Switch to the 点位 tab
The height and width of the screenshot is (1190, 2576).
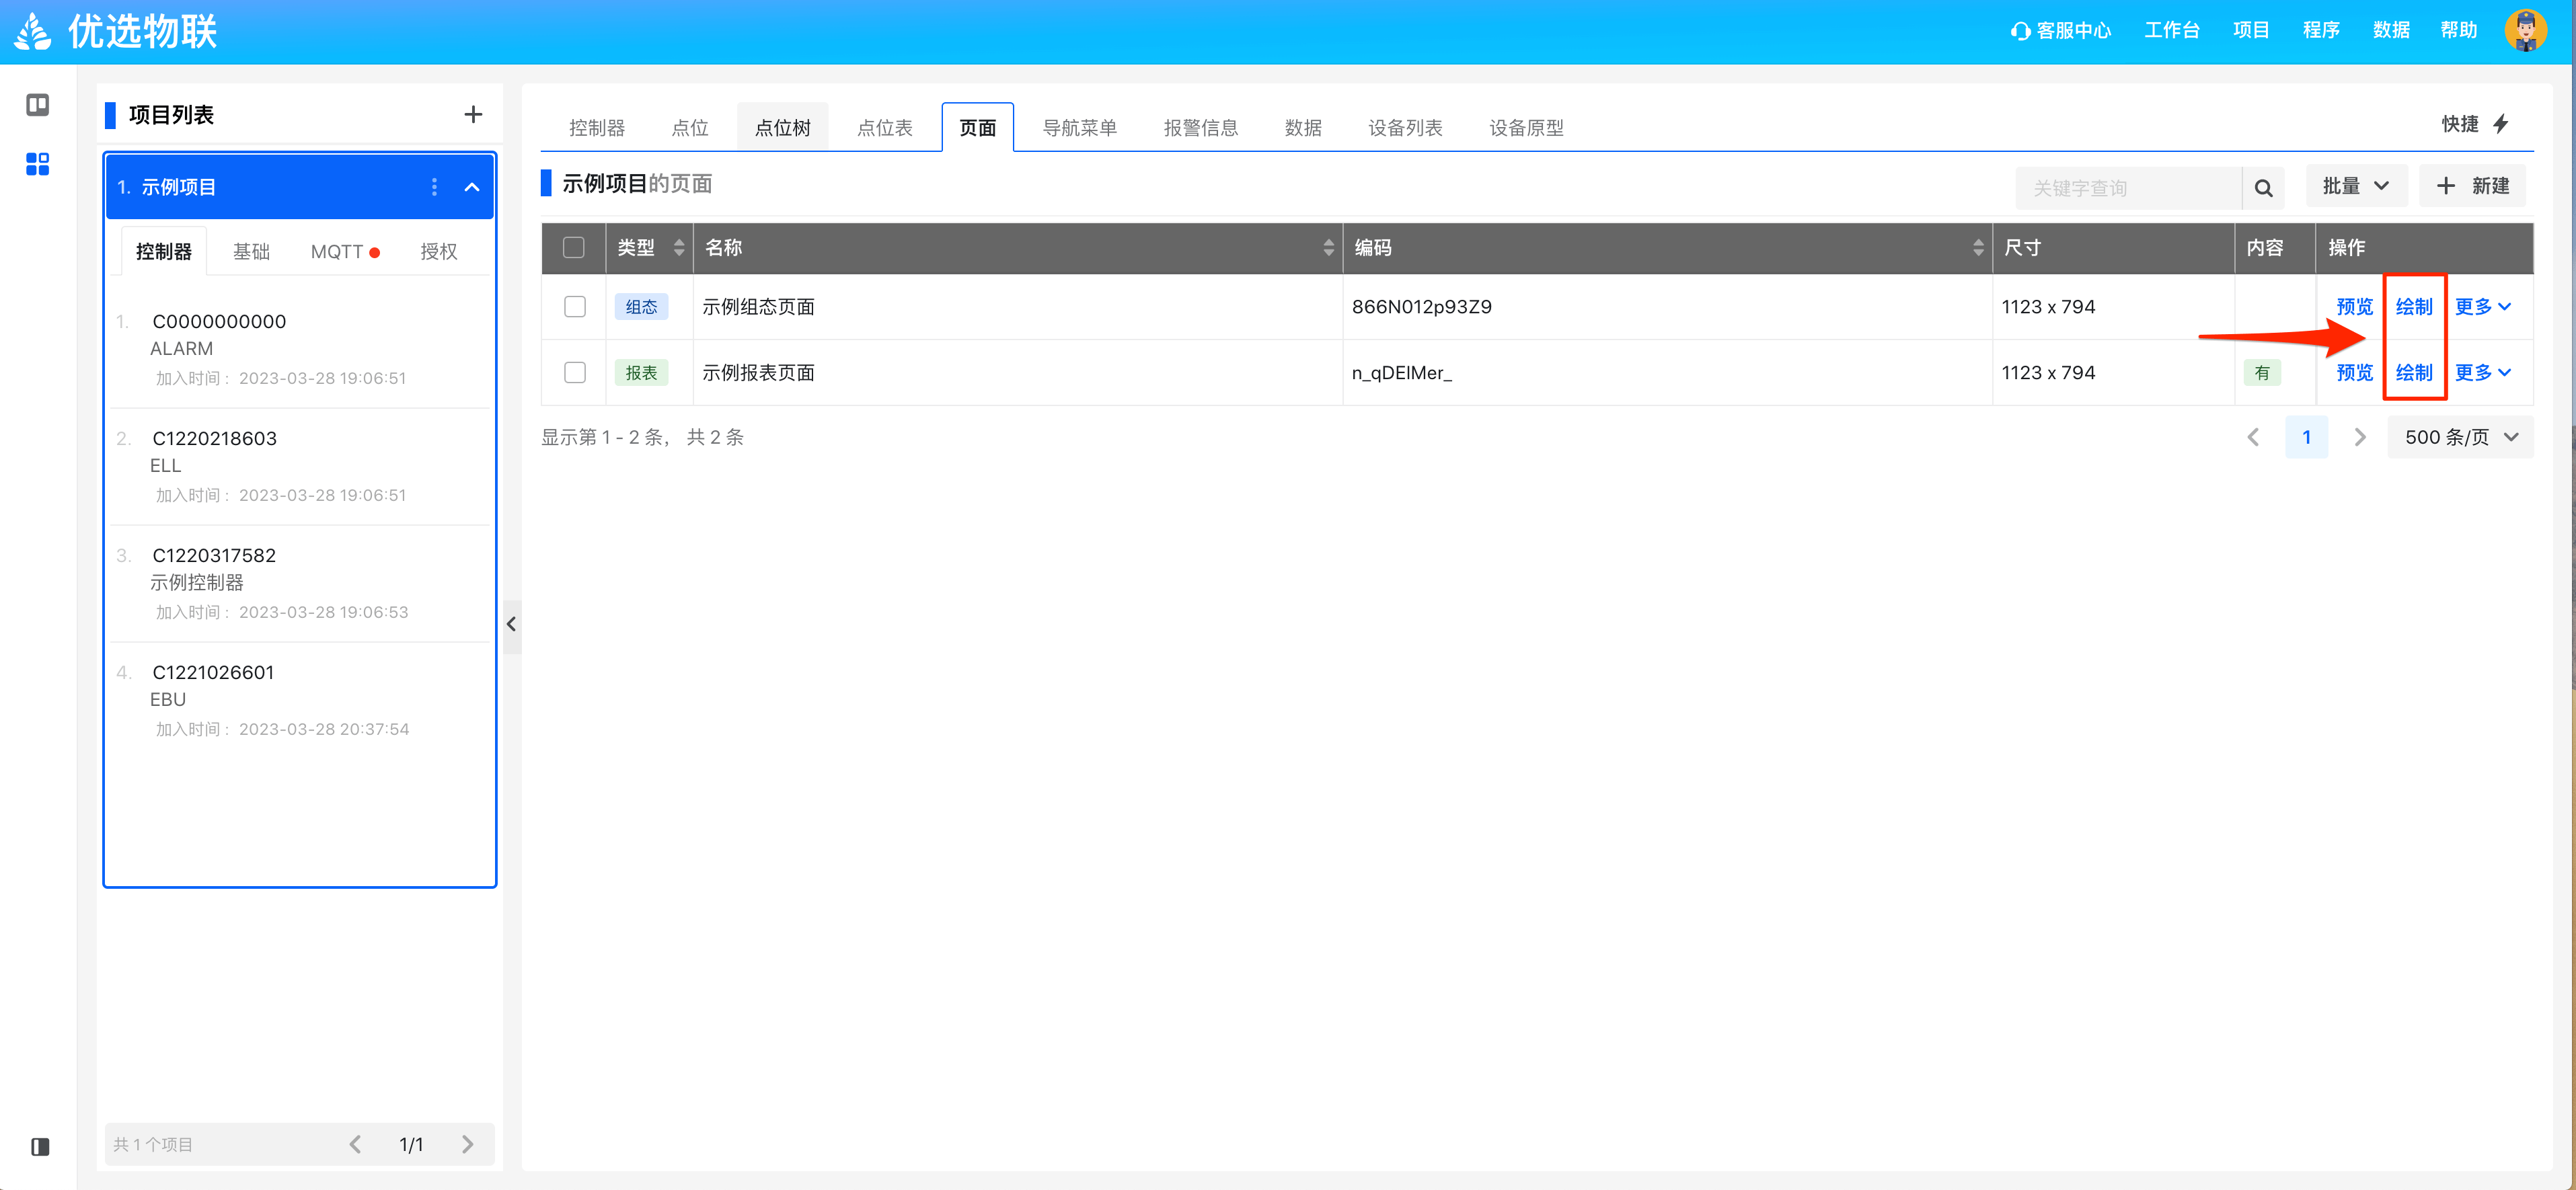point(690,128)
